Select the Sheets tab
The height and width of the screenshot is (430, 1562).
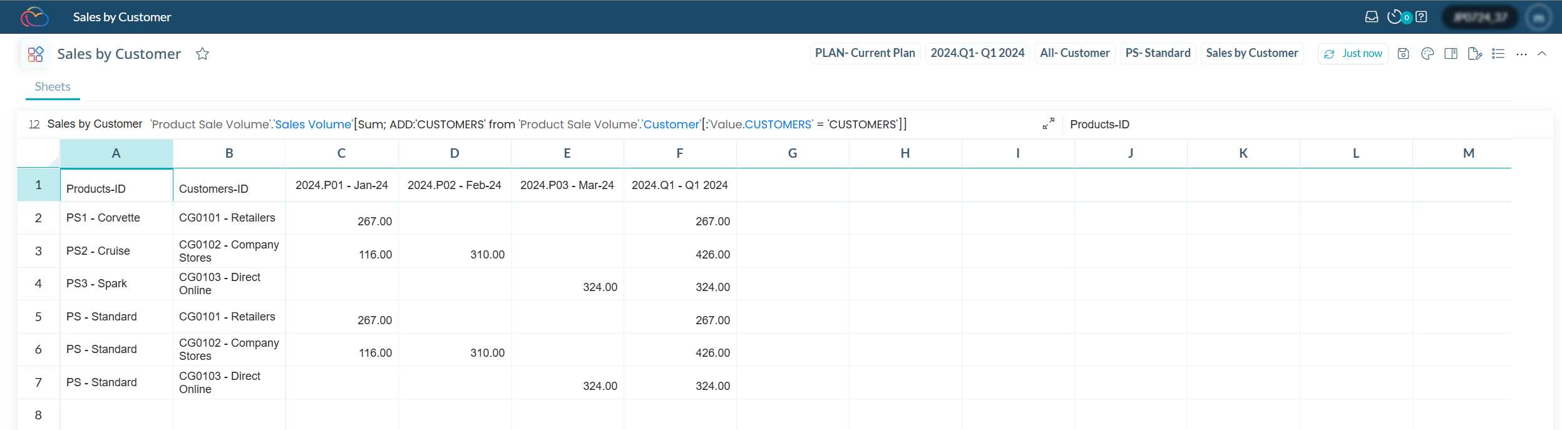tap(53, 87)
